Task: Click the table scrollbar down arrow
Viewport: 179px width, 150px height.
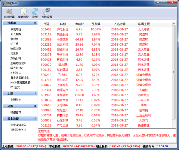Action: click(x=174, y=126)
